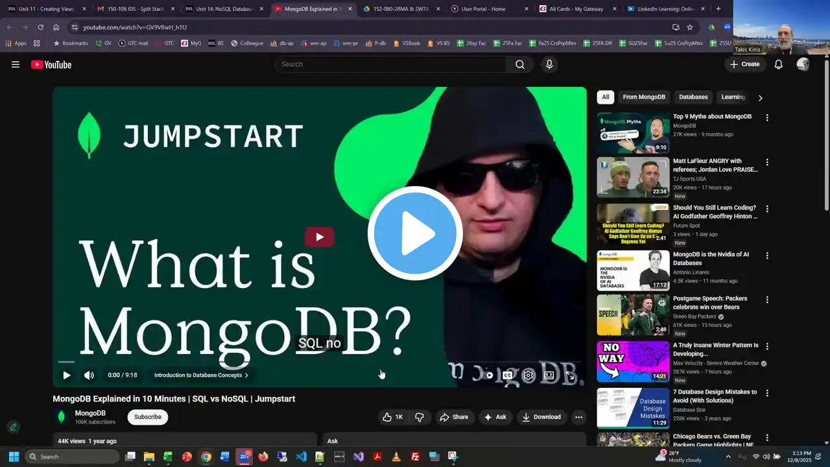Open the Apps bookmarks shortcut

click(x=16, y=43)
